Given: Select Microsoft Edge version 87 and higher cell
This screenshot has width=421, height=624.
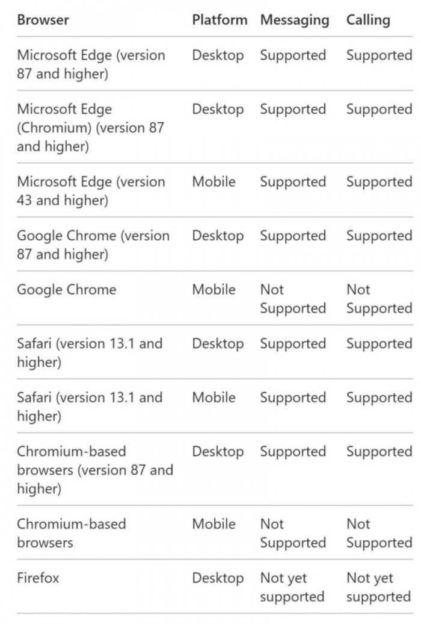Looking at the screenshot, I should 91,64.
